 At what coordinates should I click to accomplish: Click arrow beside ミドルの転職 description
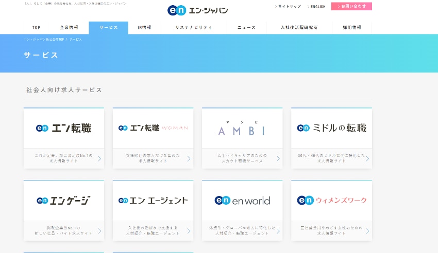(367, 158)
